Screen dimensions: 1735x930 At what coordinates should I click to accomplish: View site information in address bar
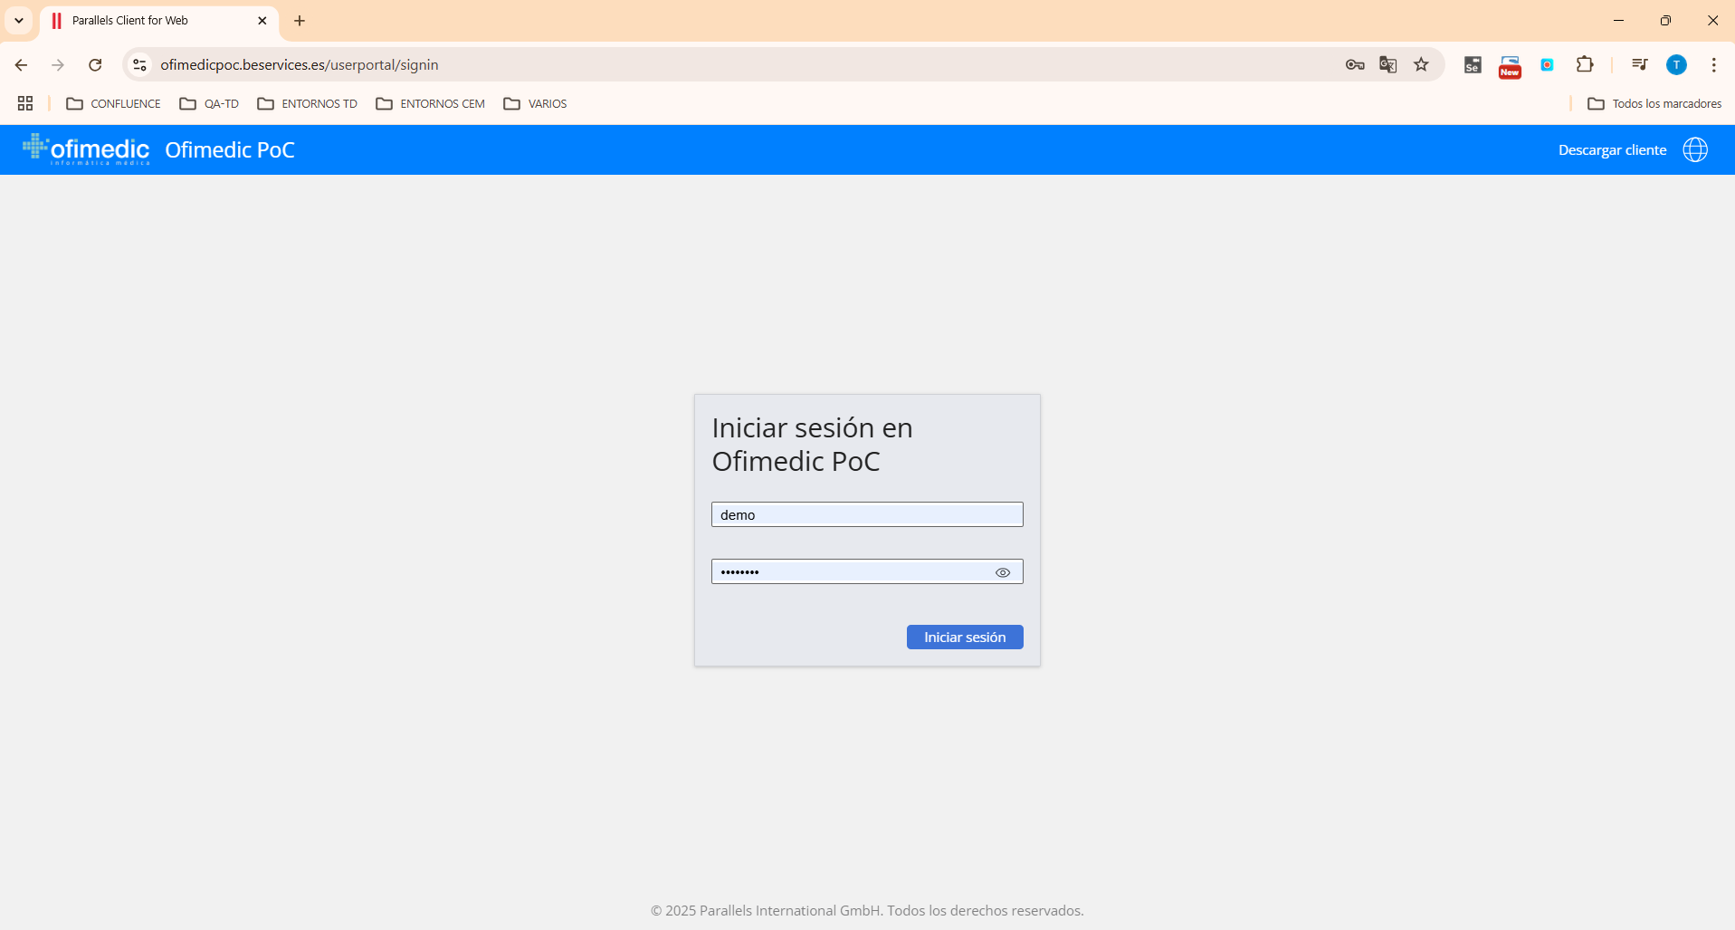tap(139, 64)
